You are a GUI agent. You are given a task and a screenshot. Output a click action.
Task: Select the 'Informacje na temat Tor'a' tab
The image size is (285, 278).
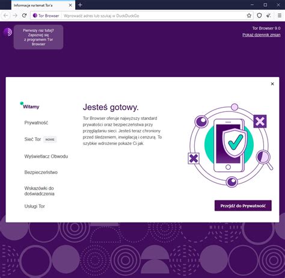(x=43, y=5)
